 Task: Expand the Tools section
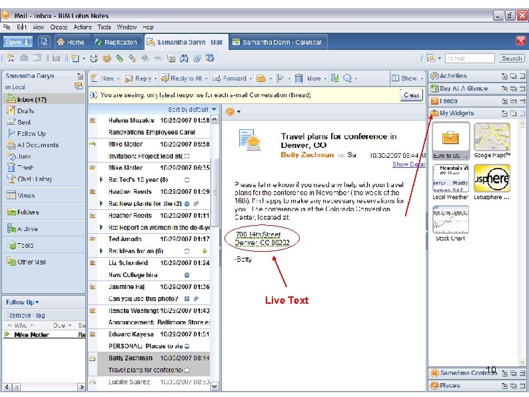pos(25,245)
